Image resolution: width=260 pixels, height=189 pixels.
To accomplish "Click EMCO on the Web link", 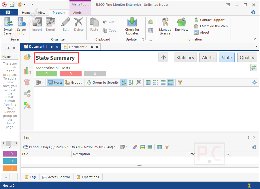I will coord(211,26).
